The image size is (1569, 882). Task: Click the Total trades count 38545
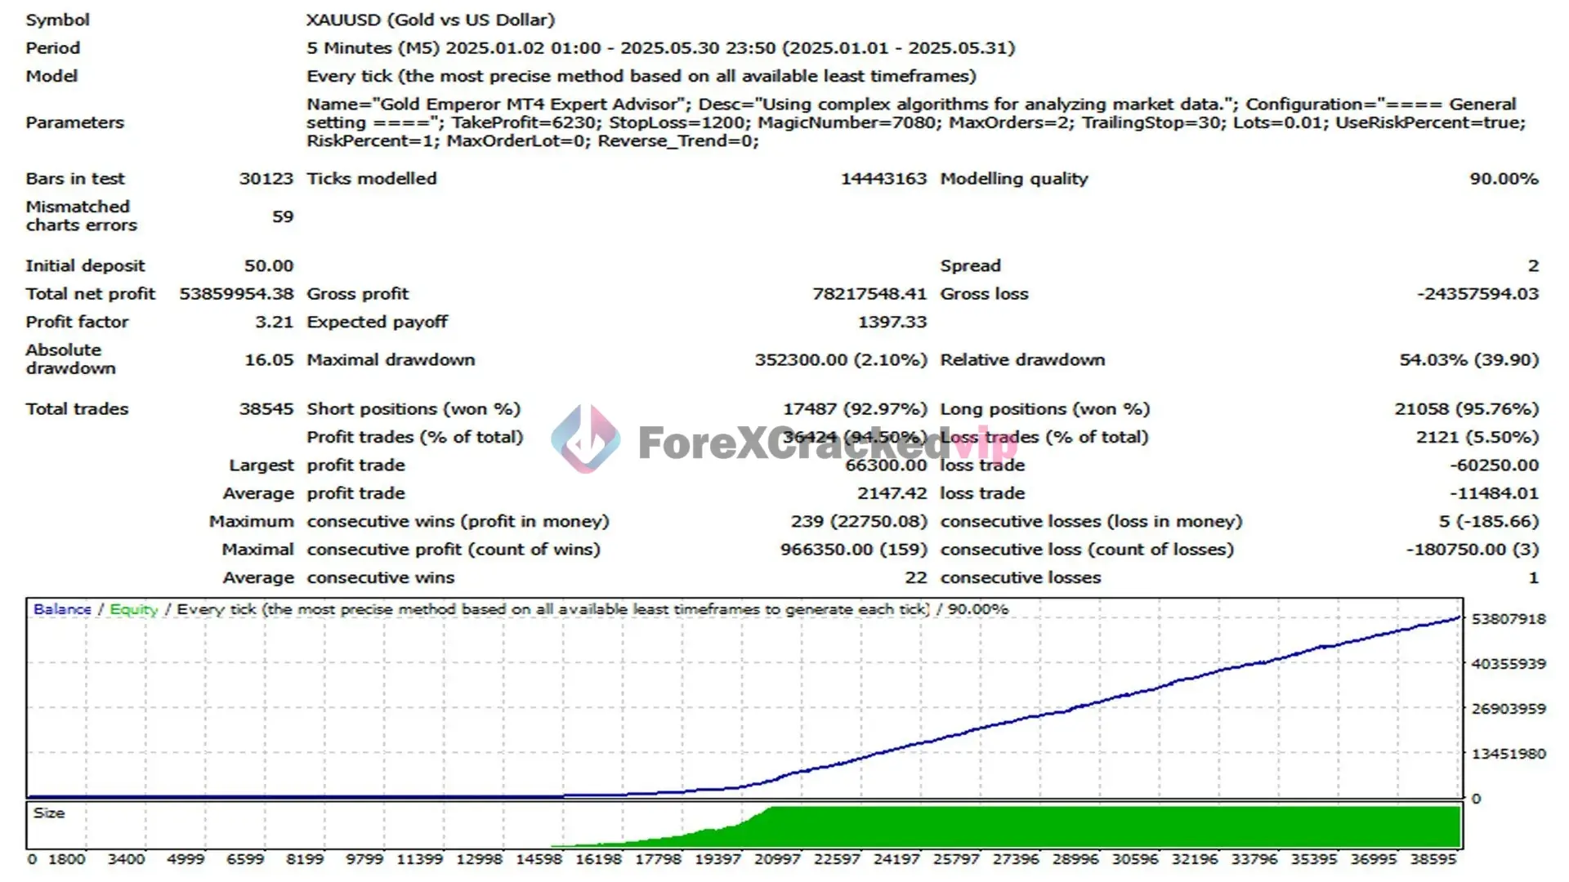(266, 409)
